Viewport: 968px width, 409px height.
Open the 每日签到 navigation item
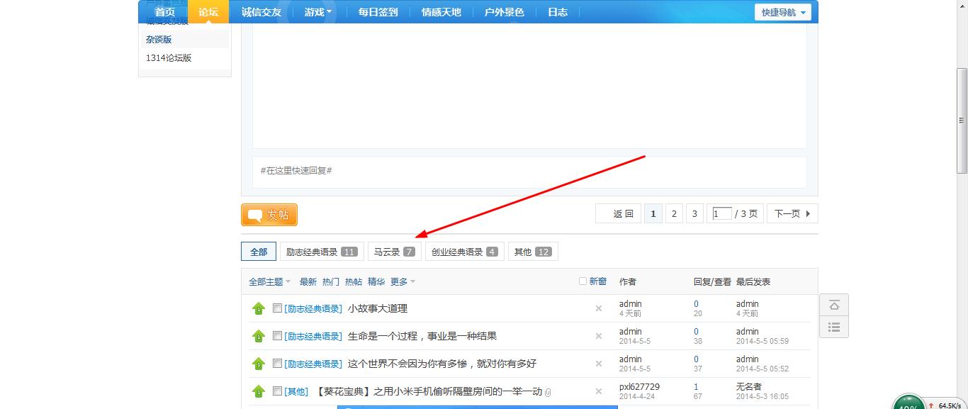click(x=378, y=12)
